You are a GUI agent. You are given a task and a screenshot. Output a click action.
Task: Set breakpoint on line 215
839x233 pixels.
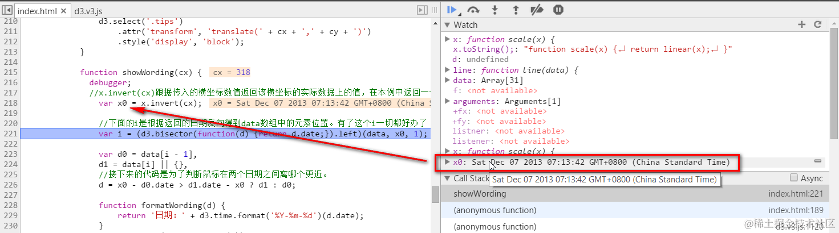tap(11, 72)
